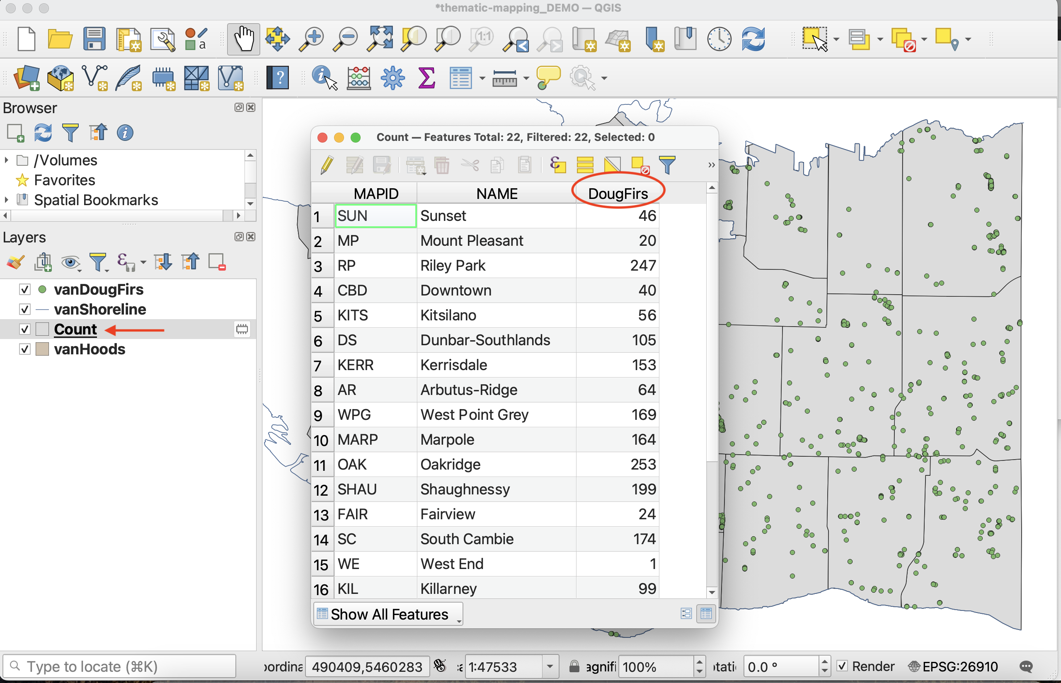Open the map scale dropdown

[x=550, y=666]
